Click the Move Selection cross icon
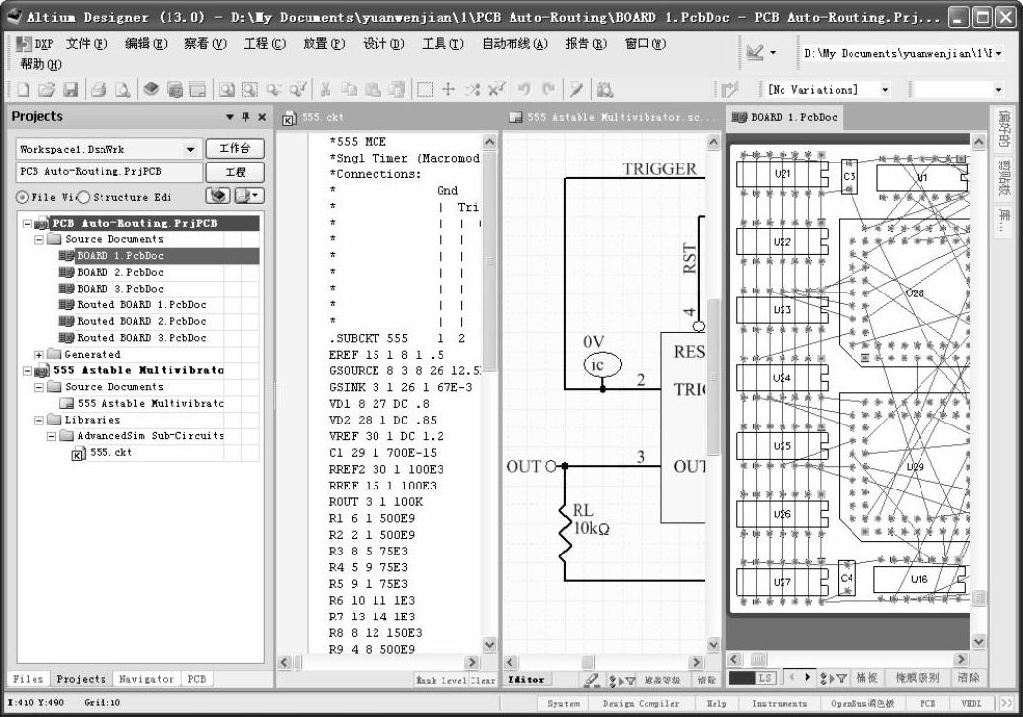The image size is (1023, 717). [x=448, y=89]
